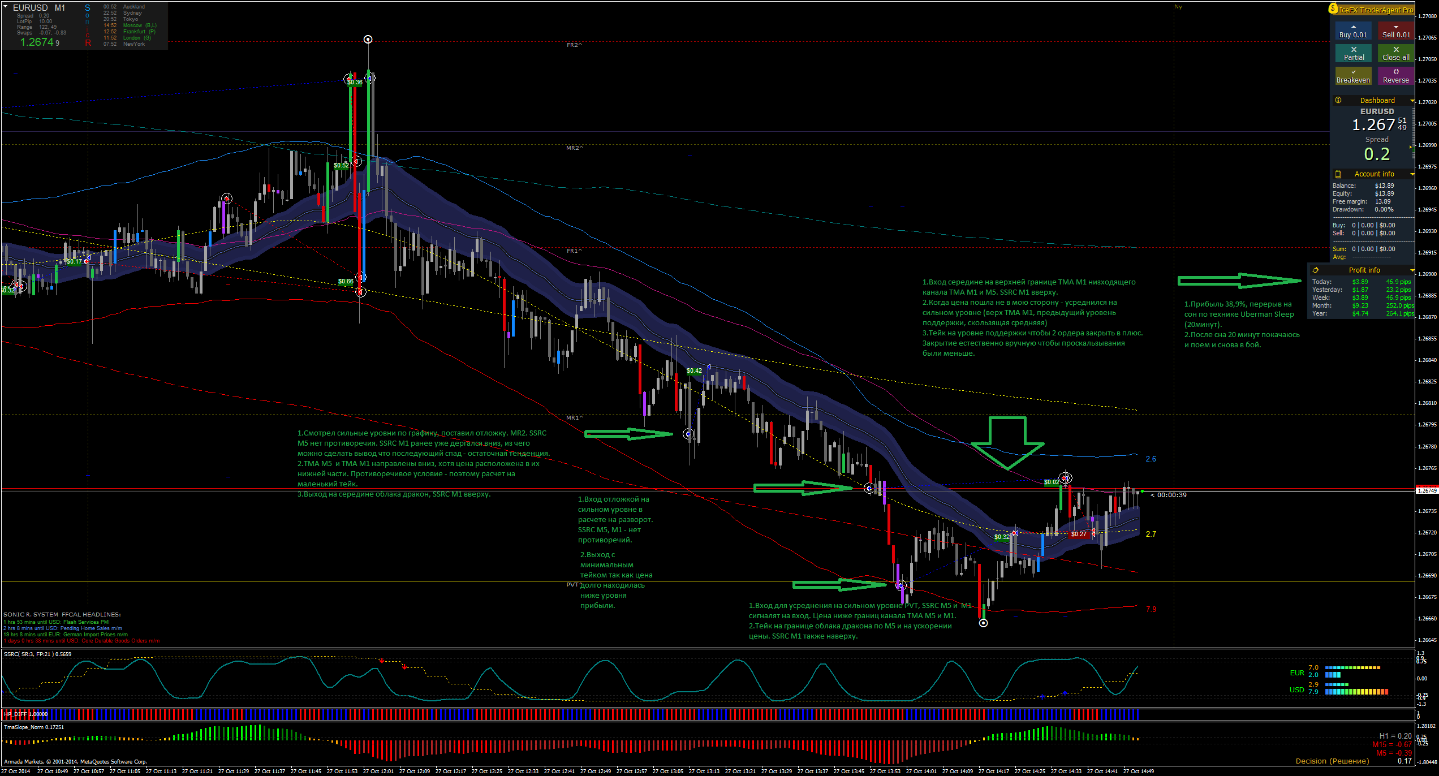1439x776 pixels.
Task: Click the Spread 0.2 value in Dashboard
Action: tap(1376, 154)
